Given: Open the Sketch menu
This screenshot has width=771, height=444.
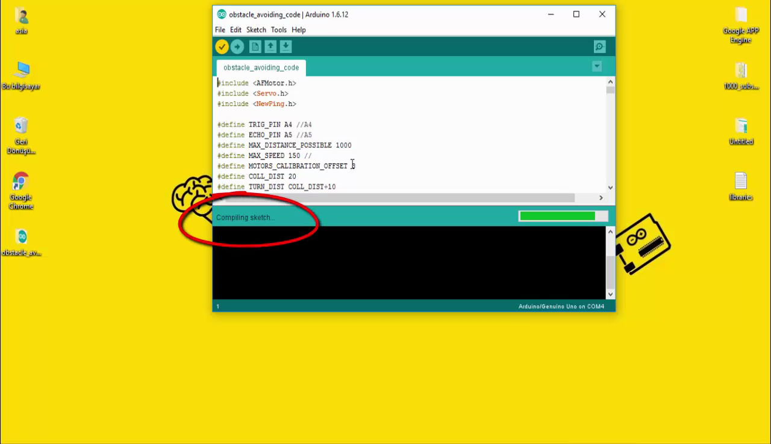Looking at the screenshot, I should (x=256, y=29).
